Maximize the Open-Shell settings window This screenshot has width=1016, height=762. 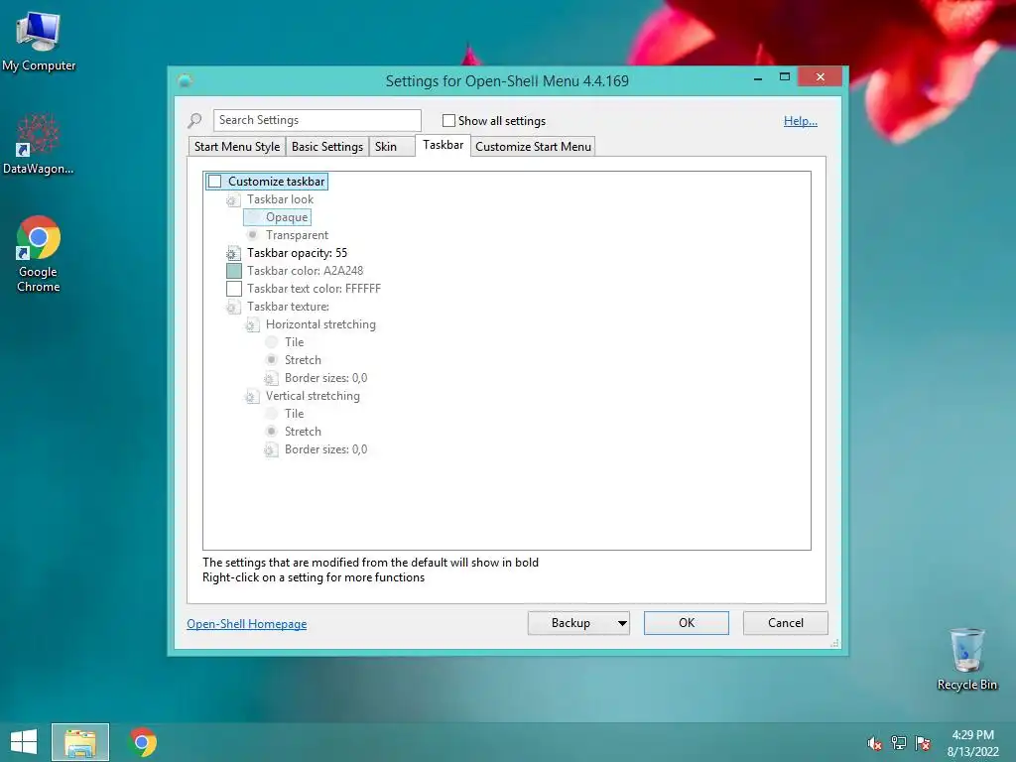785,77
